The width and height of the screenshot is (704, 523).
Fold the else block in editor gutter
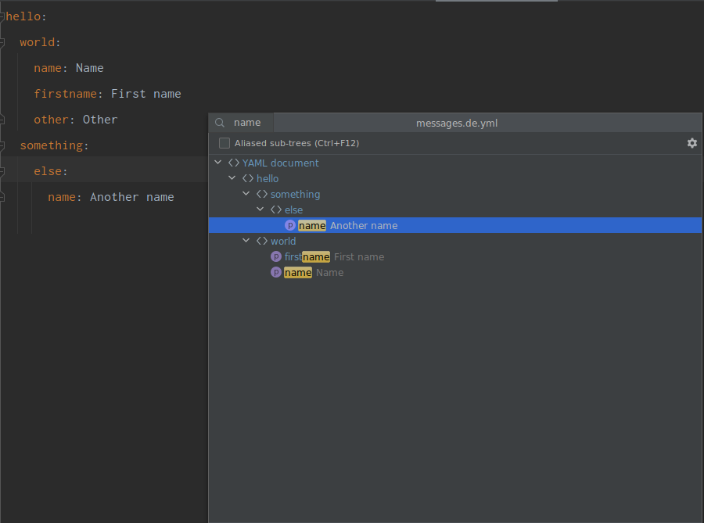tap(2, 171)
